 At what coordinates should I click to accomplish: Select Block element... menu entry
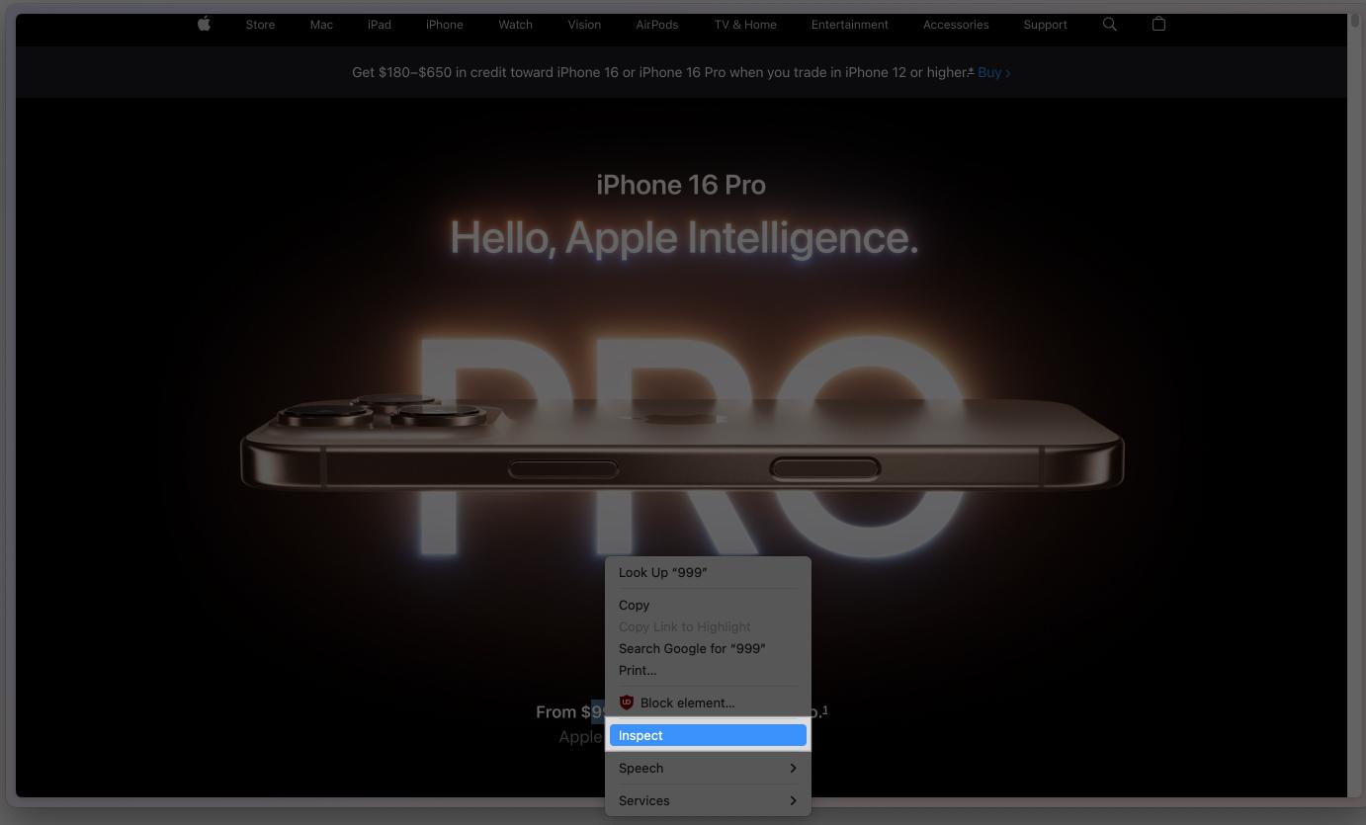click(x=708, y=702)
